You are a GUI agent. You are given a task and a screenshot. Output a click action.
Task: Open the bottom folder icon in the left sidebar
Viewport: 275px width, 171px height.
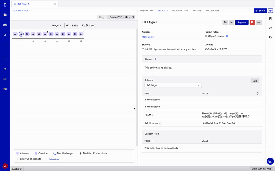coord(5,89)
